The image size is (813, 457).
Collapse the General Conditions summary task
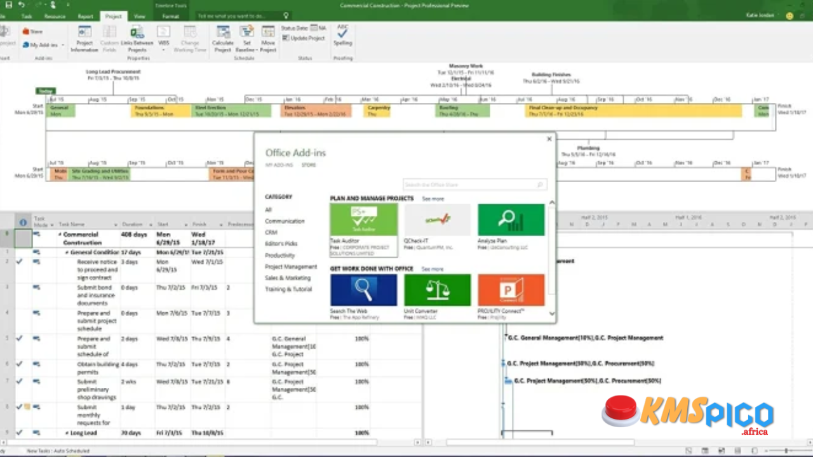pyautogui.click(x=66, y=252)
